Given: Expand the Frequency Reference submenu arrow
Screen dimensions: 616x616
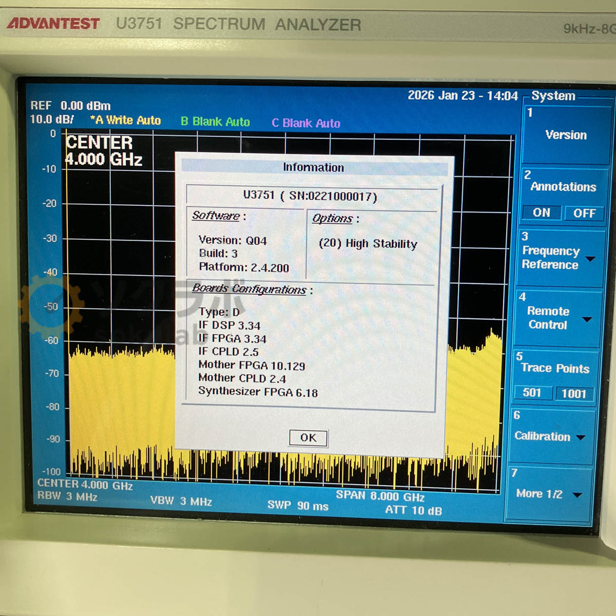Looking at the screenshot, I should click(590, 259).
